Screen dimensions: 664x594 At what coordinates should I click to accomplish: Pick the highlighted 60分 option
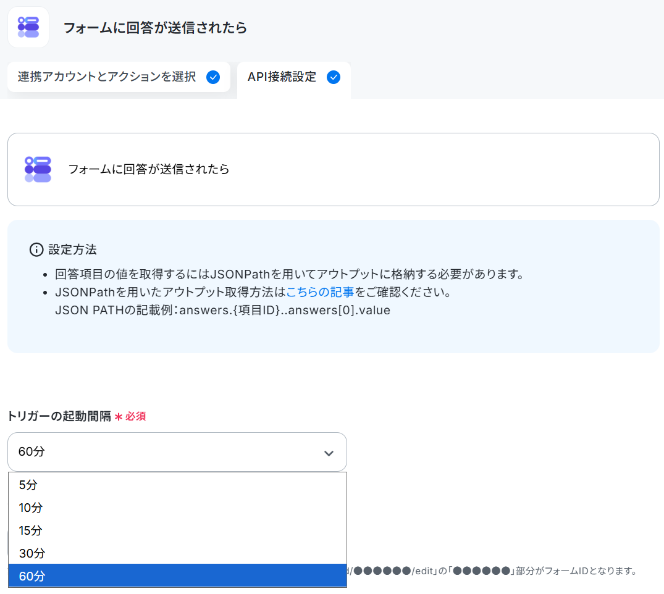point(177,575)
